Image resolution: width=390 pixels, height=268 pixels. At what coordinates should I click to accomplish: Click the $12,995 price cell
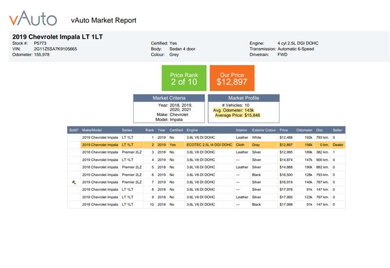pyautogui.click(x=286, y=152)
